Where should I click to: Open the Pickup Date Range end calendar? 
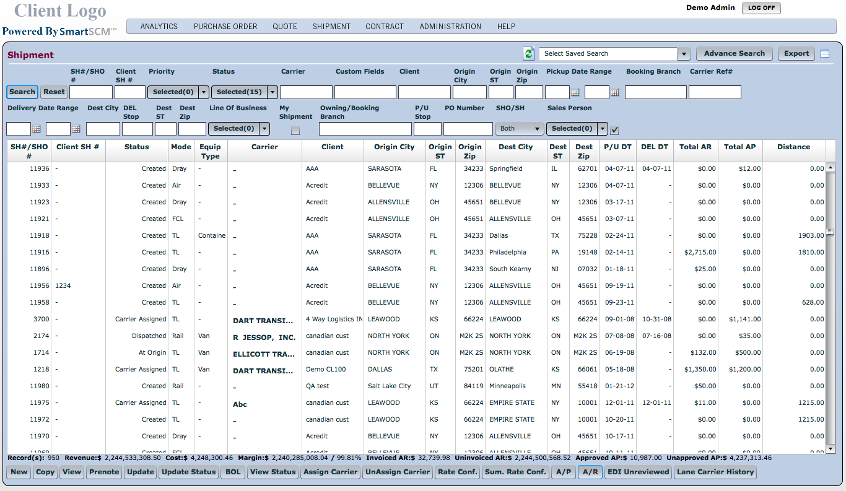[x=614, y=92]
